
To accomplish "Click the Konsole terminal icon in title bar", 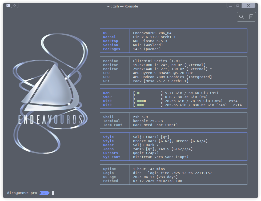I will tap(8, 5).
